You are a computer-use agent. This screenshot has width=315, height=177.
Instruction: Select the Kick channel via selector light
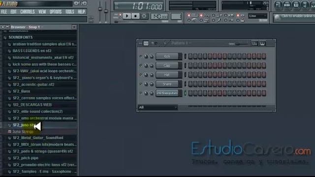(185, 57)
